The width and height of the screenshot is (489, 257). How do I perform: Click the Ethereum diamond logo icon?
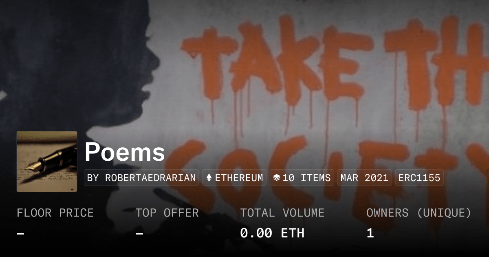click(x=209, y=178)
